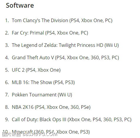The width and height of the screenshot is (140, 138).
Task: Click the Minecraft list entry
Action: 51,132
